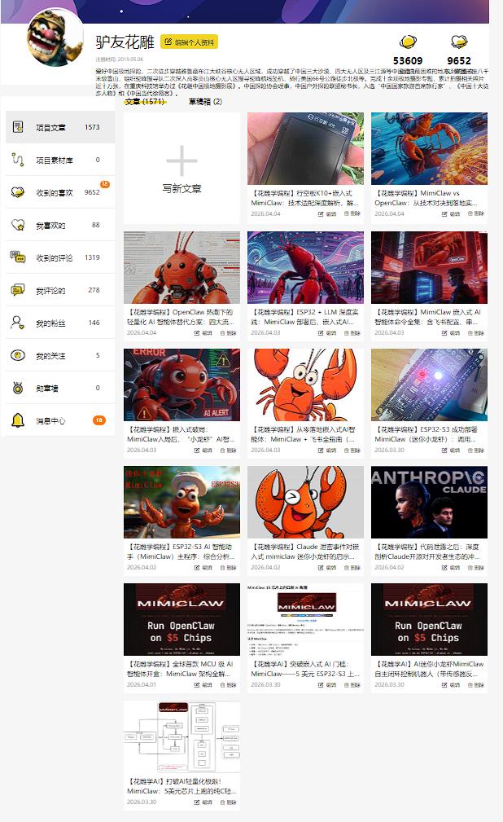
Task: Delete the 行空板K10+嵌入式 article
Action: [x=352, y=214]
